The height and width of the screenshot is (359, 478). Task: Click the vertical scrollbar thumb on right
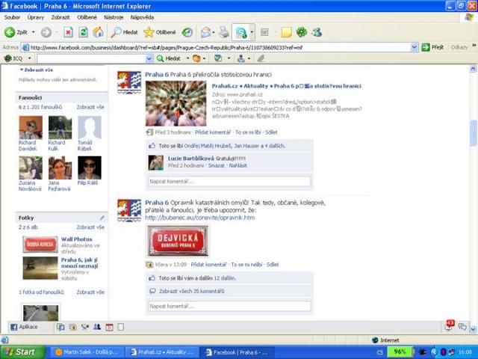click(x=473, y=133)
